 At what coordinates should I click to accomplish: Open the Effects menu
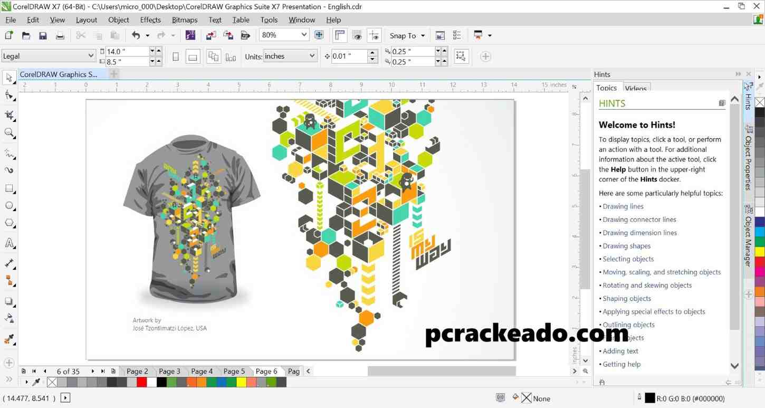(x=150, y=20)
